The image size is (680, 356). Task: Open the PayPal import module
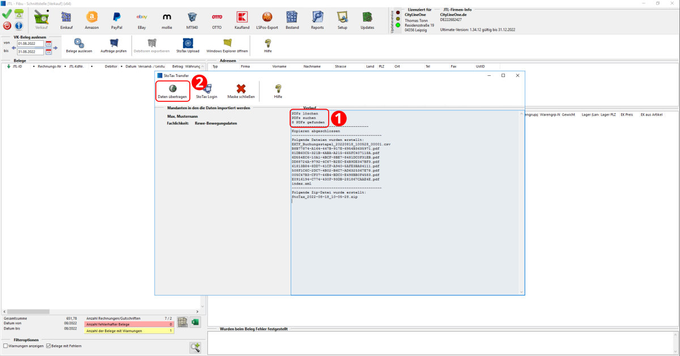(x=117, y=20)
